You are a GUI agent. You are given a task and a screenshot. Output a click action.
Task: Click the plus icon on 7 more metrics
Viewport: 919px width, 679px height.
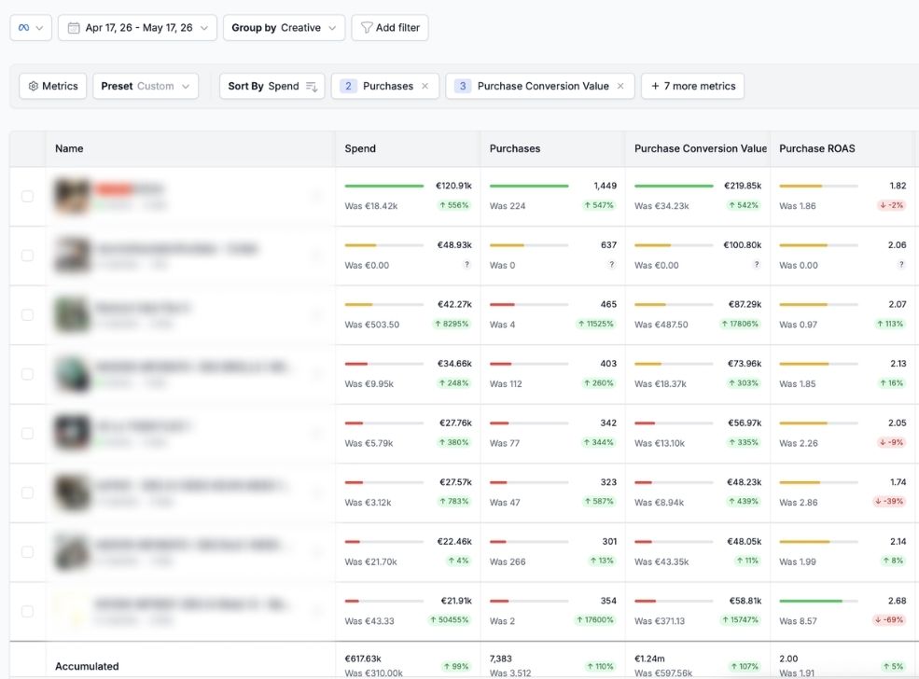pos(655,86)
